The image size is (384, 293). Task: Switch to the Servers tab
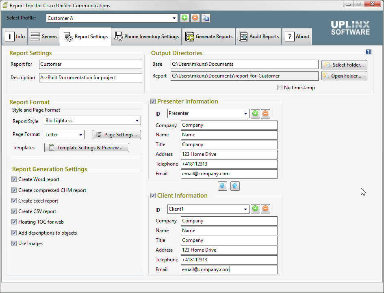click(44, 37)
